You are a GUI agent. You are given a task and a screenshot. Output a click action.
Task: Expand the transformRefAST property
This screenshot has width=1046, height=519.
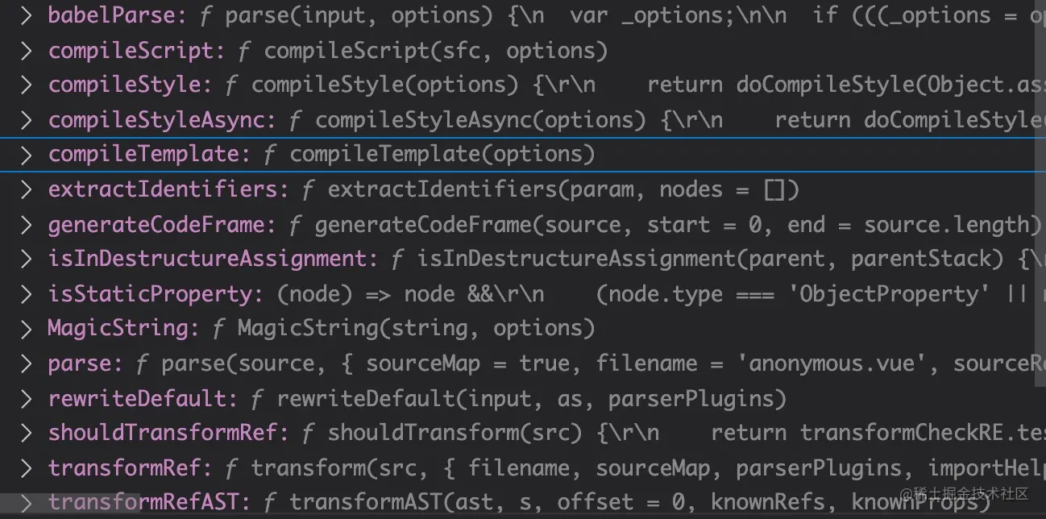pyautogui.click(x=27, y=503)
